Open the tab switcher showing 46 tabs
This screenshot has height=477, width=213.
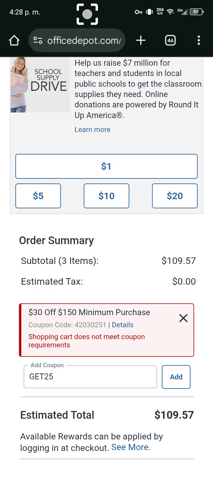tap(170, 40)
